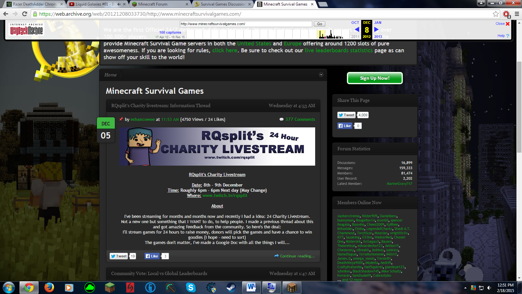
Task: Go to previous Wayback capture arrow
Action: click(x=357, y=29)
